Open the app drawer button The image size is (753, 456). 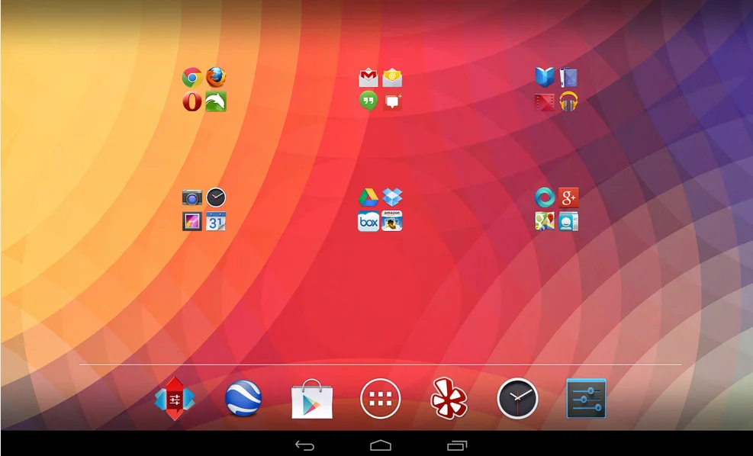381,398
